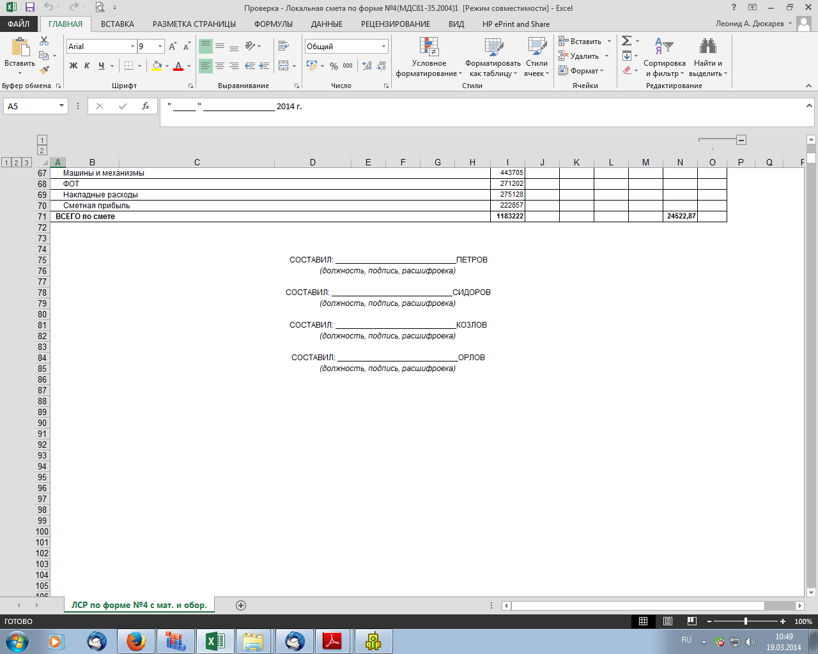This screenshot has width=818, height=654.
Task: Click the percent style icon
Action: pyautogui.click(x=334, y=66)
